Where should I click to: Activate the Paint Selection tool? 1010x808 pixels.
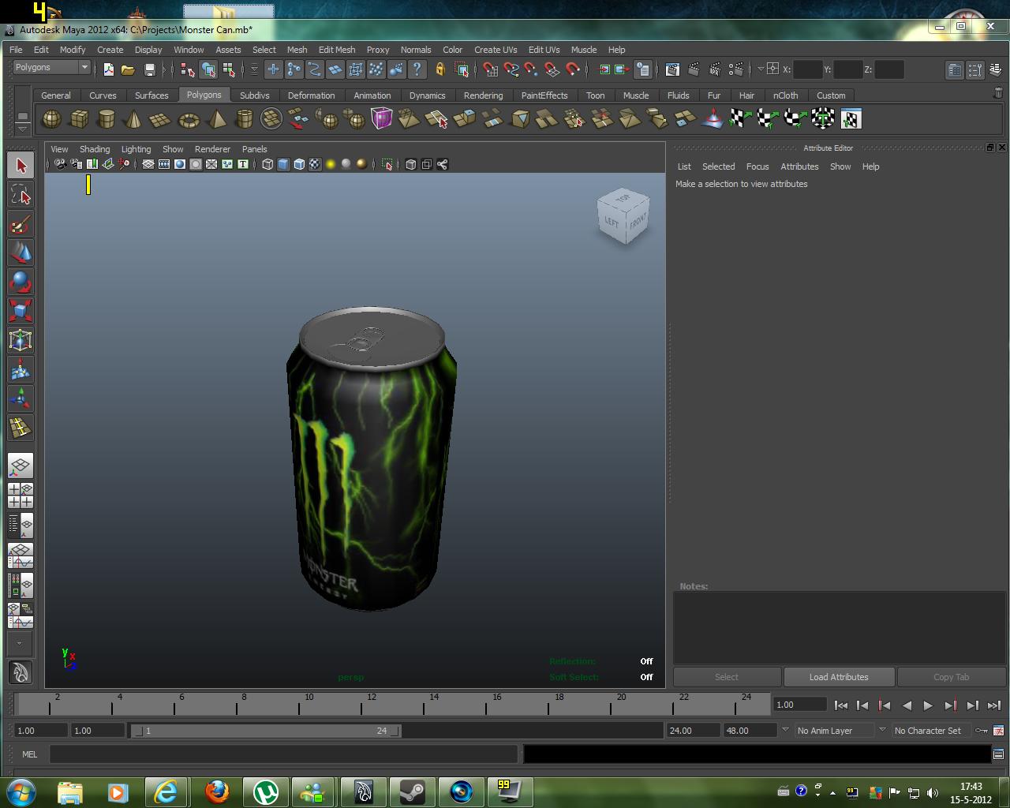point(21,224)
